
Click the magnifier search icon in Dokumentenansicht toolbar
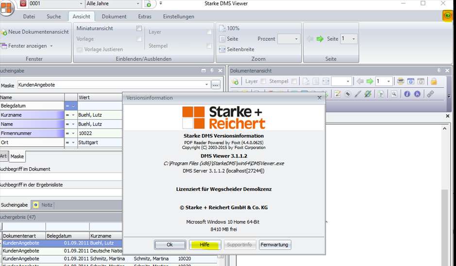click(x=394, y=94)
